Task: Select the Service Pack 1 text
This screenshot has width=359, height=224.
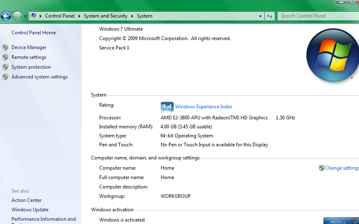Action: tap(114, 48)
